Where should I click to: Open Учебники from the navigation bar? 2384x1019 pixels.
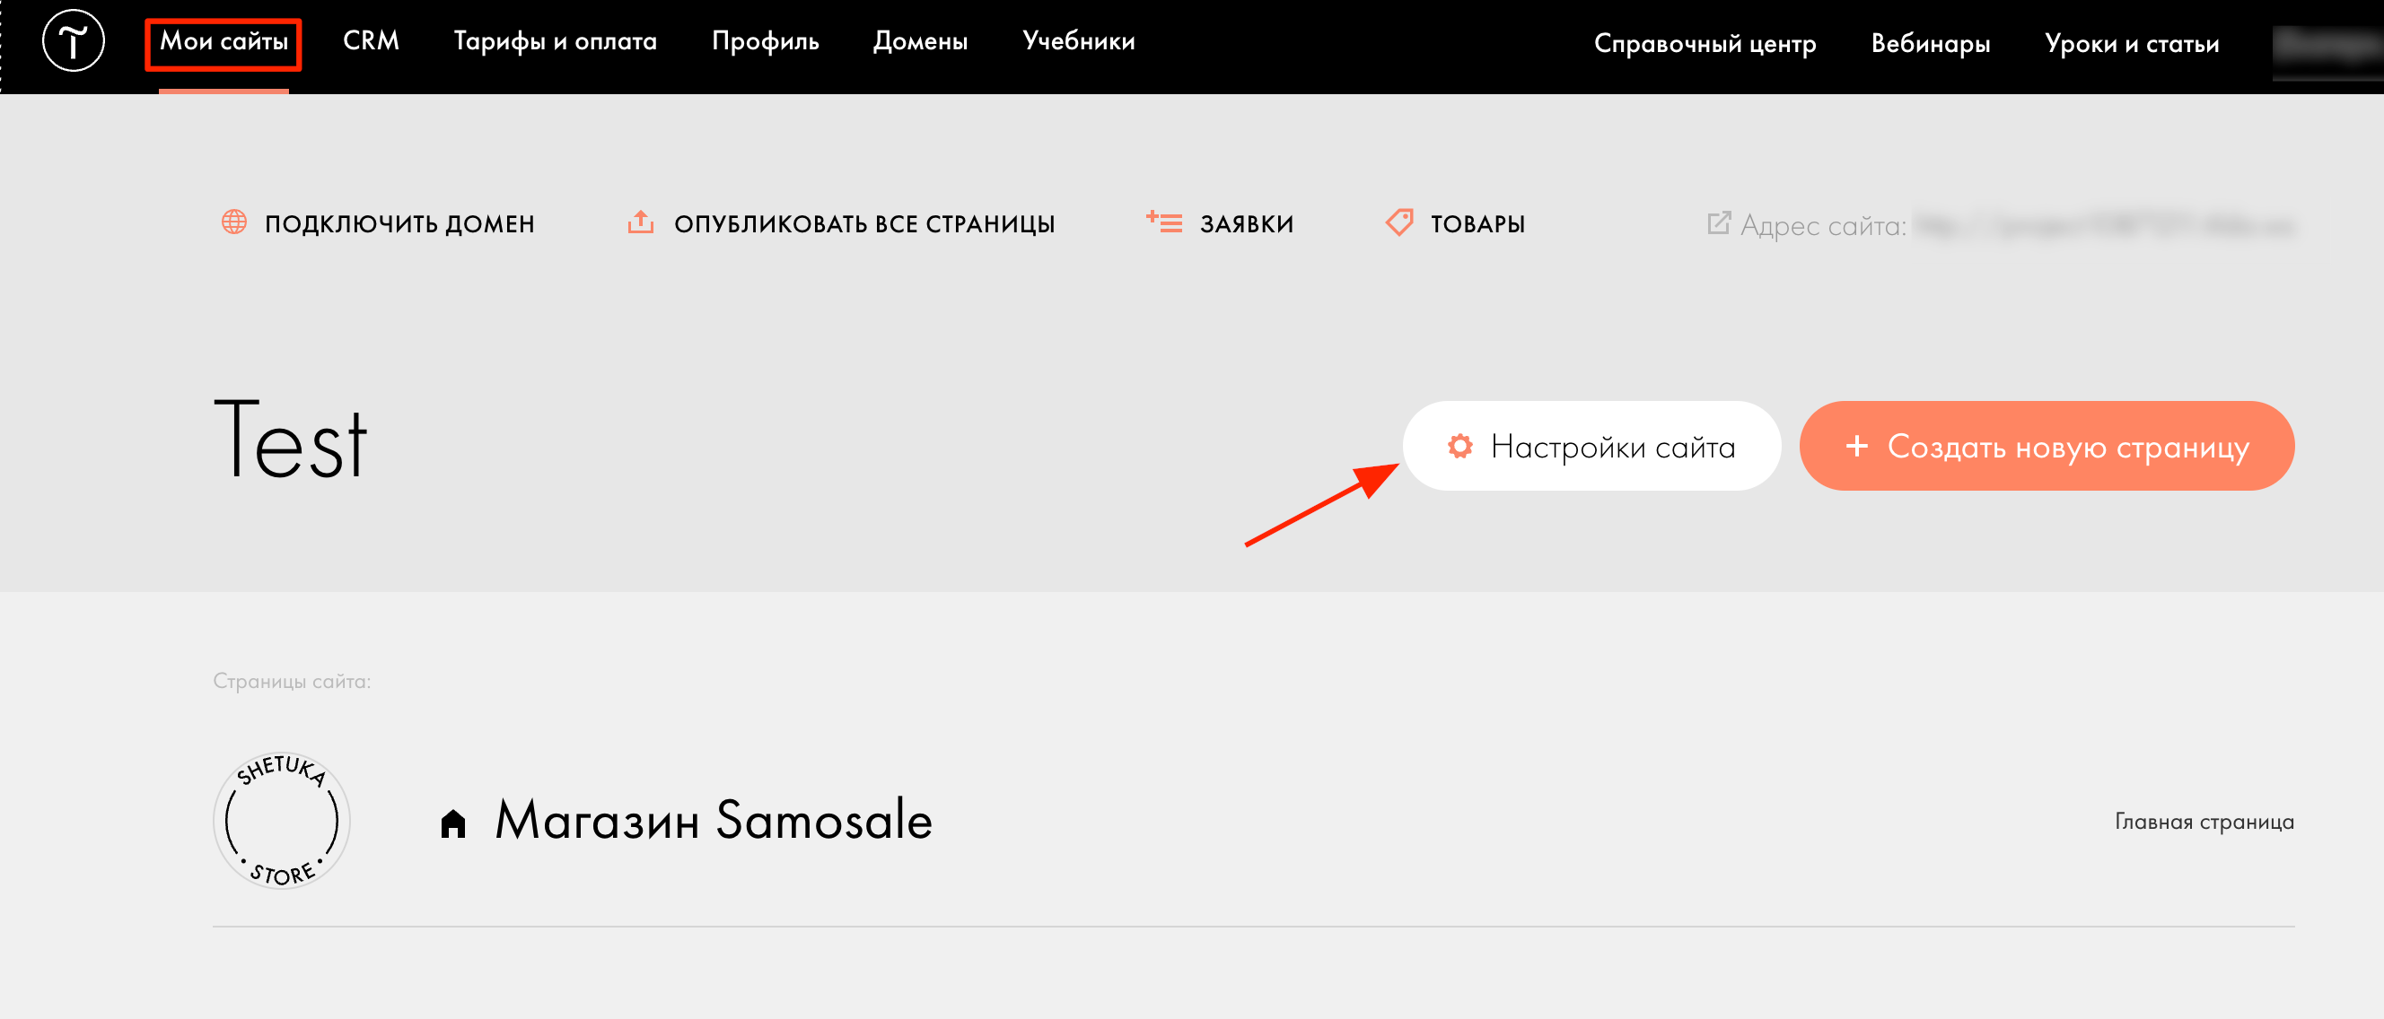[1079, 41]
